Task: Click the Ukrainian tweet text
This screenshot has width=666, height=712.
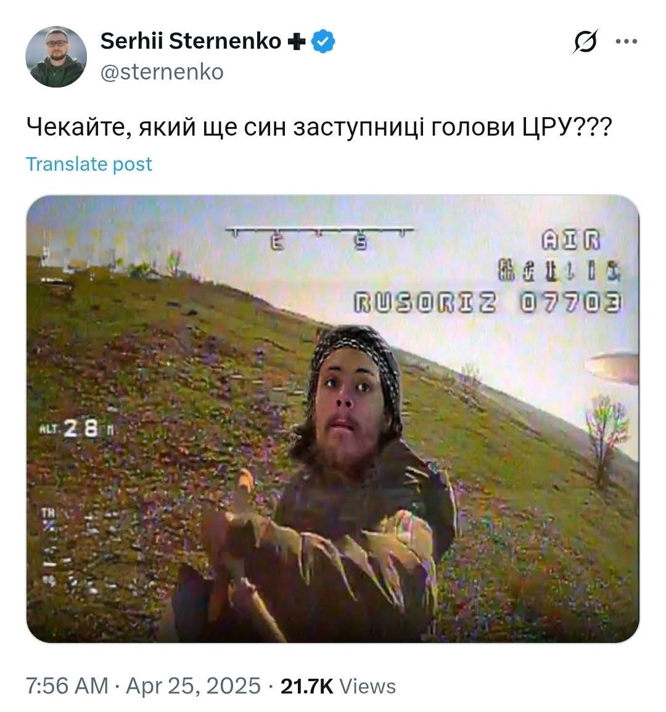Action: [319, 127]
